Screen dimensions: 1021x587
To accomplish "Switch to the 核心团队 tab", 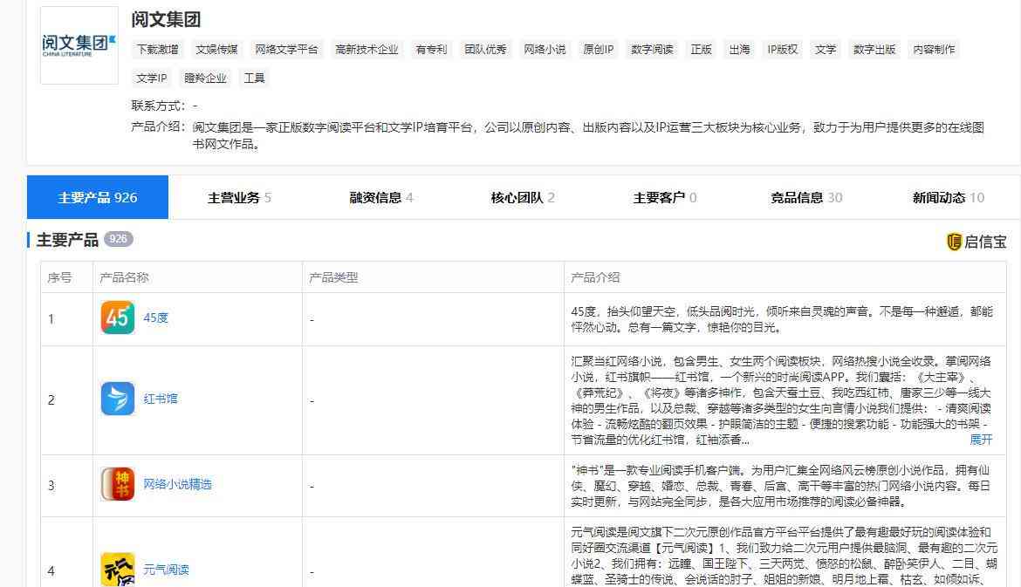I will coord(522,197).
